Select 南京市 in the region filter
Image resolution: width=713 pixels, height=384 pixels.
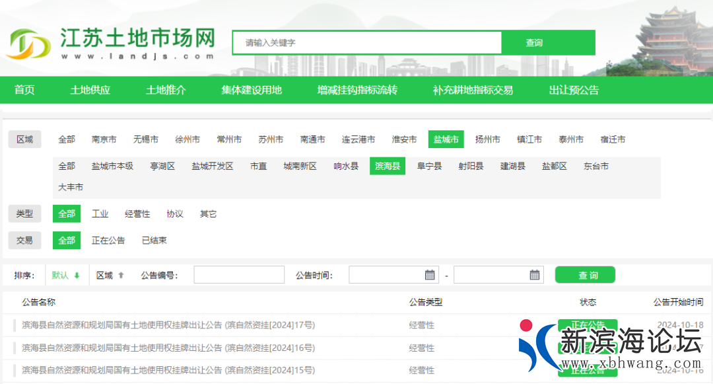coord(104,139)
